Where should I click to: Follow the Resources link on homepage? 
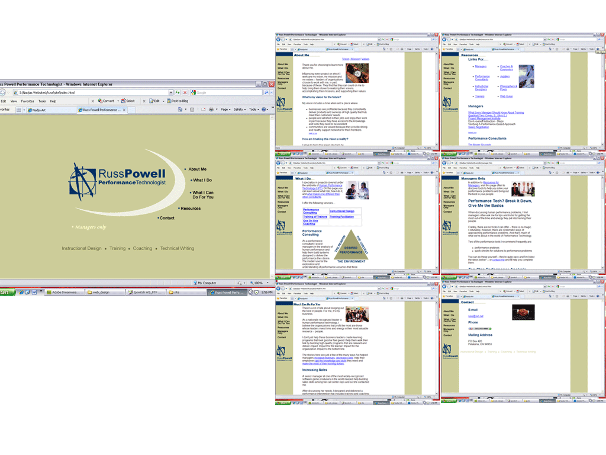tap(191, 208)
